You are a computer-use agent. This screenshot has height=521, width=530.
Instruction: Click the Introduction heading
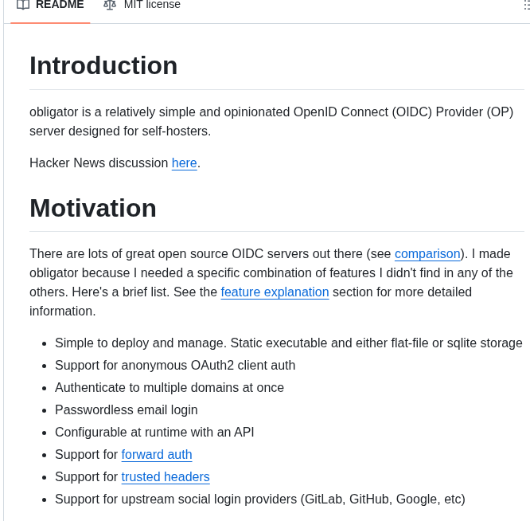tap(103, 65)
